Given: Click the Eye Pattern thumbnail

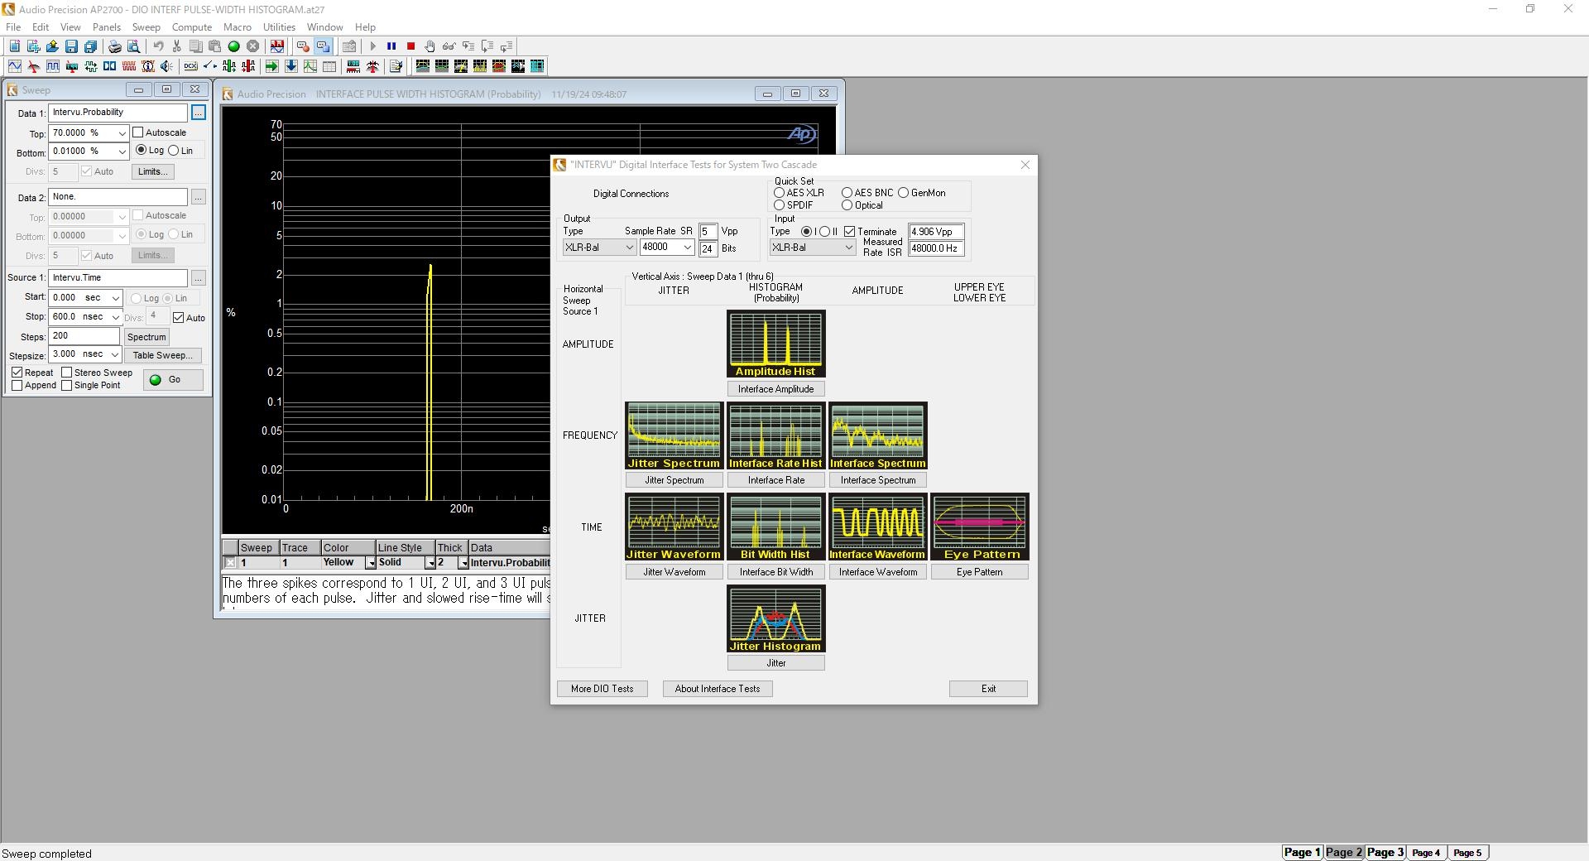Looking at the screenshot, I should tap(980, 527).
